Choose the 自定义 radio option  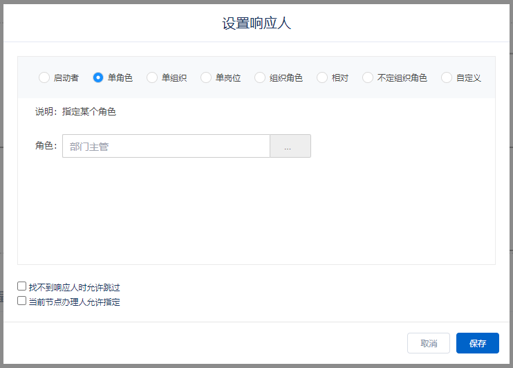447,77
